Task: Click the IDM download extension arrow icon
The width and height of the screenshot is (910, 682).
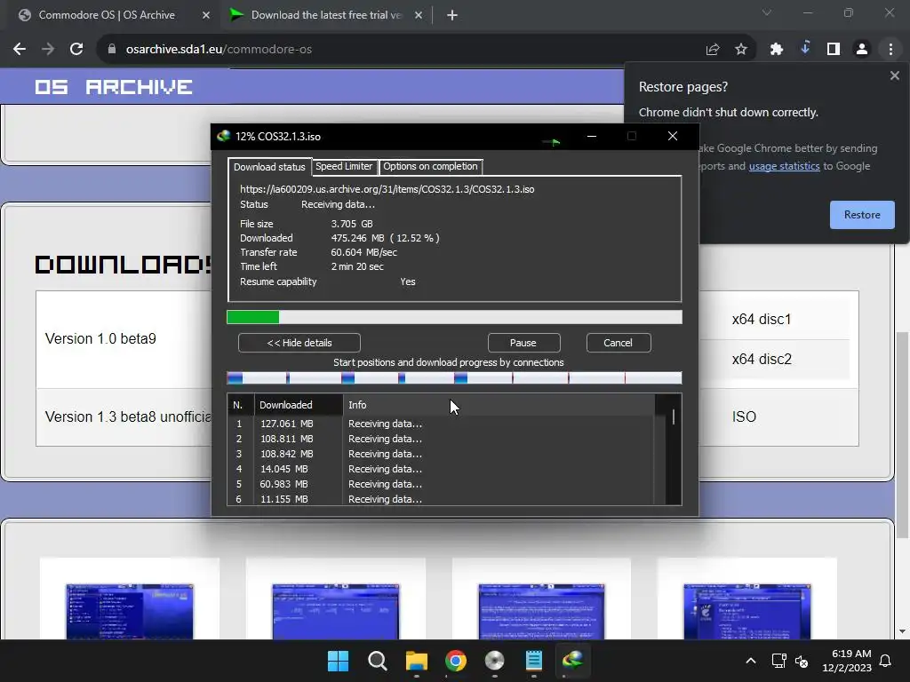Action: point(805,48)
